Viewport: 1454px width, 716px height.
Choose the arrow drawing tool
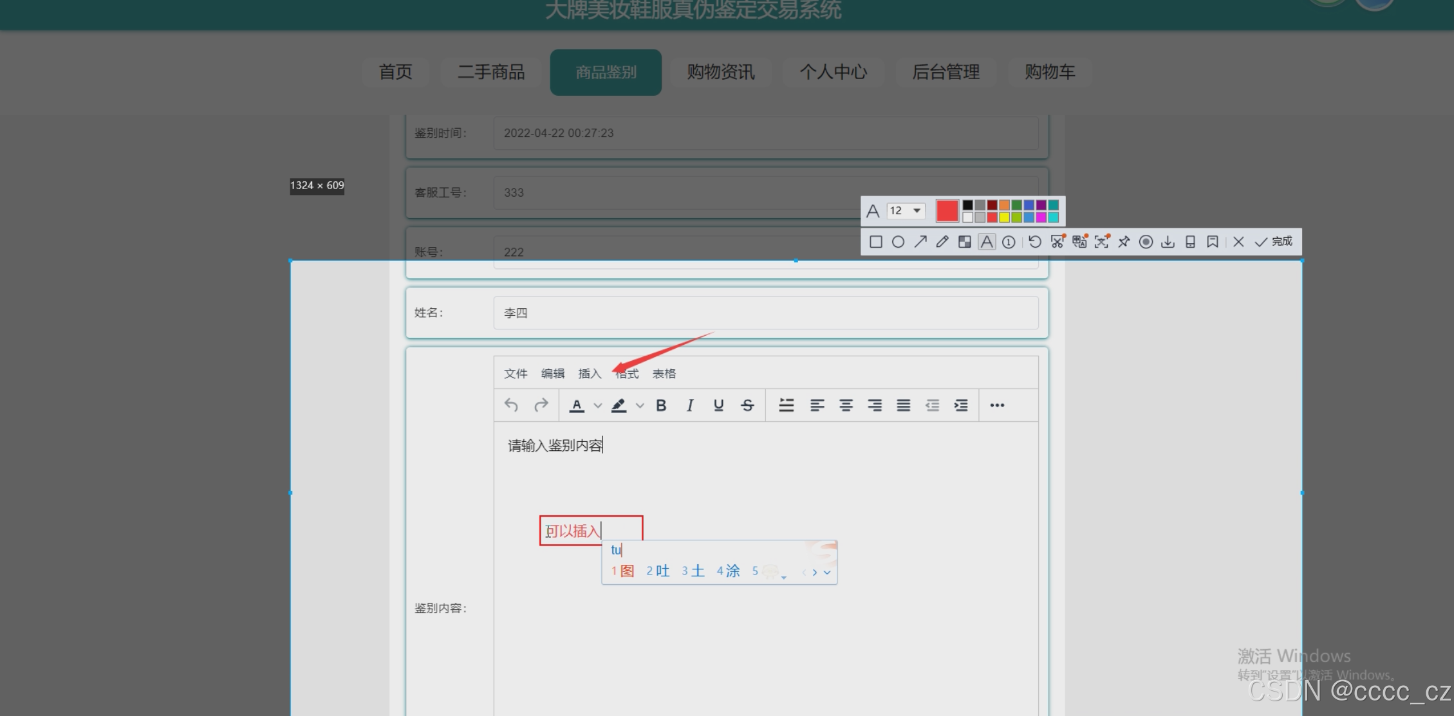pos(920,242)
